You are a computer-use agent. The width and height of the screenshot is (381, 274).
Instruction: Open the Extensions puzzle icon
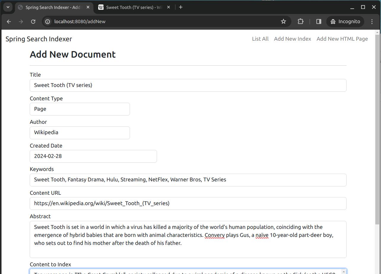[300, 21]
